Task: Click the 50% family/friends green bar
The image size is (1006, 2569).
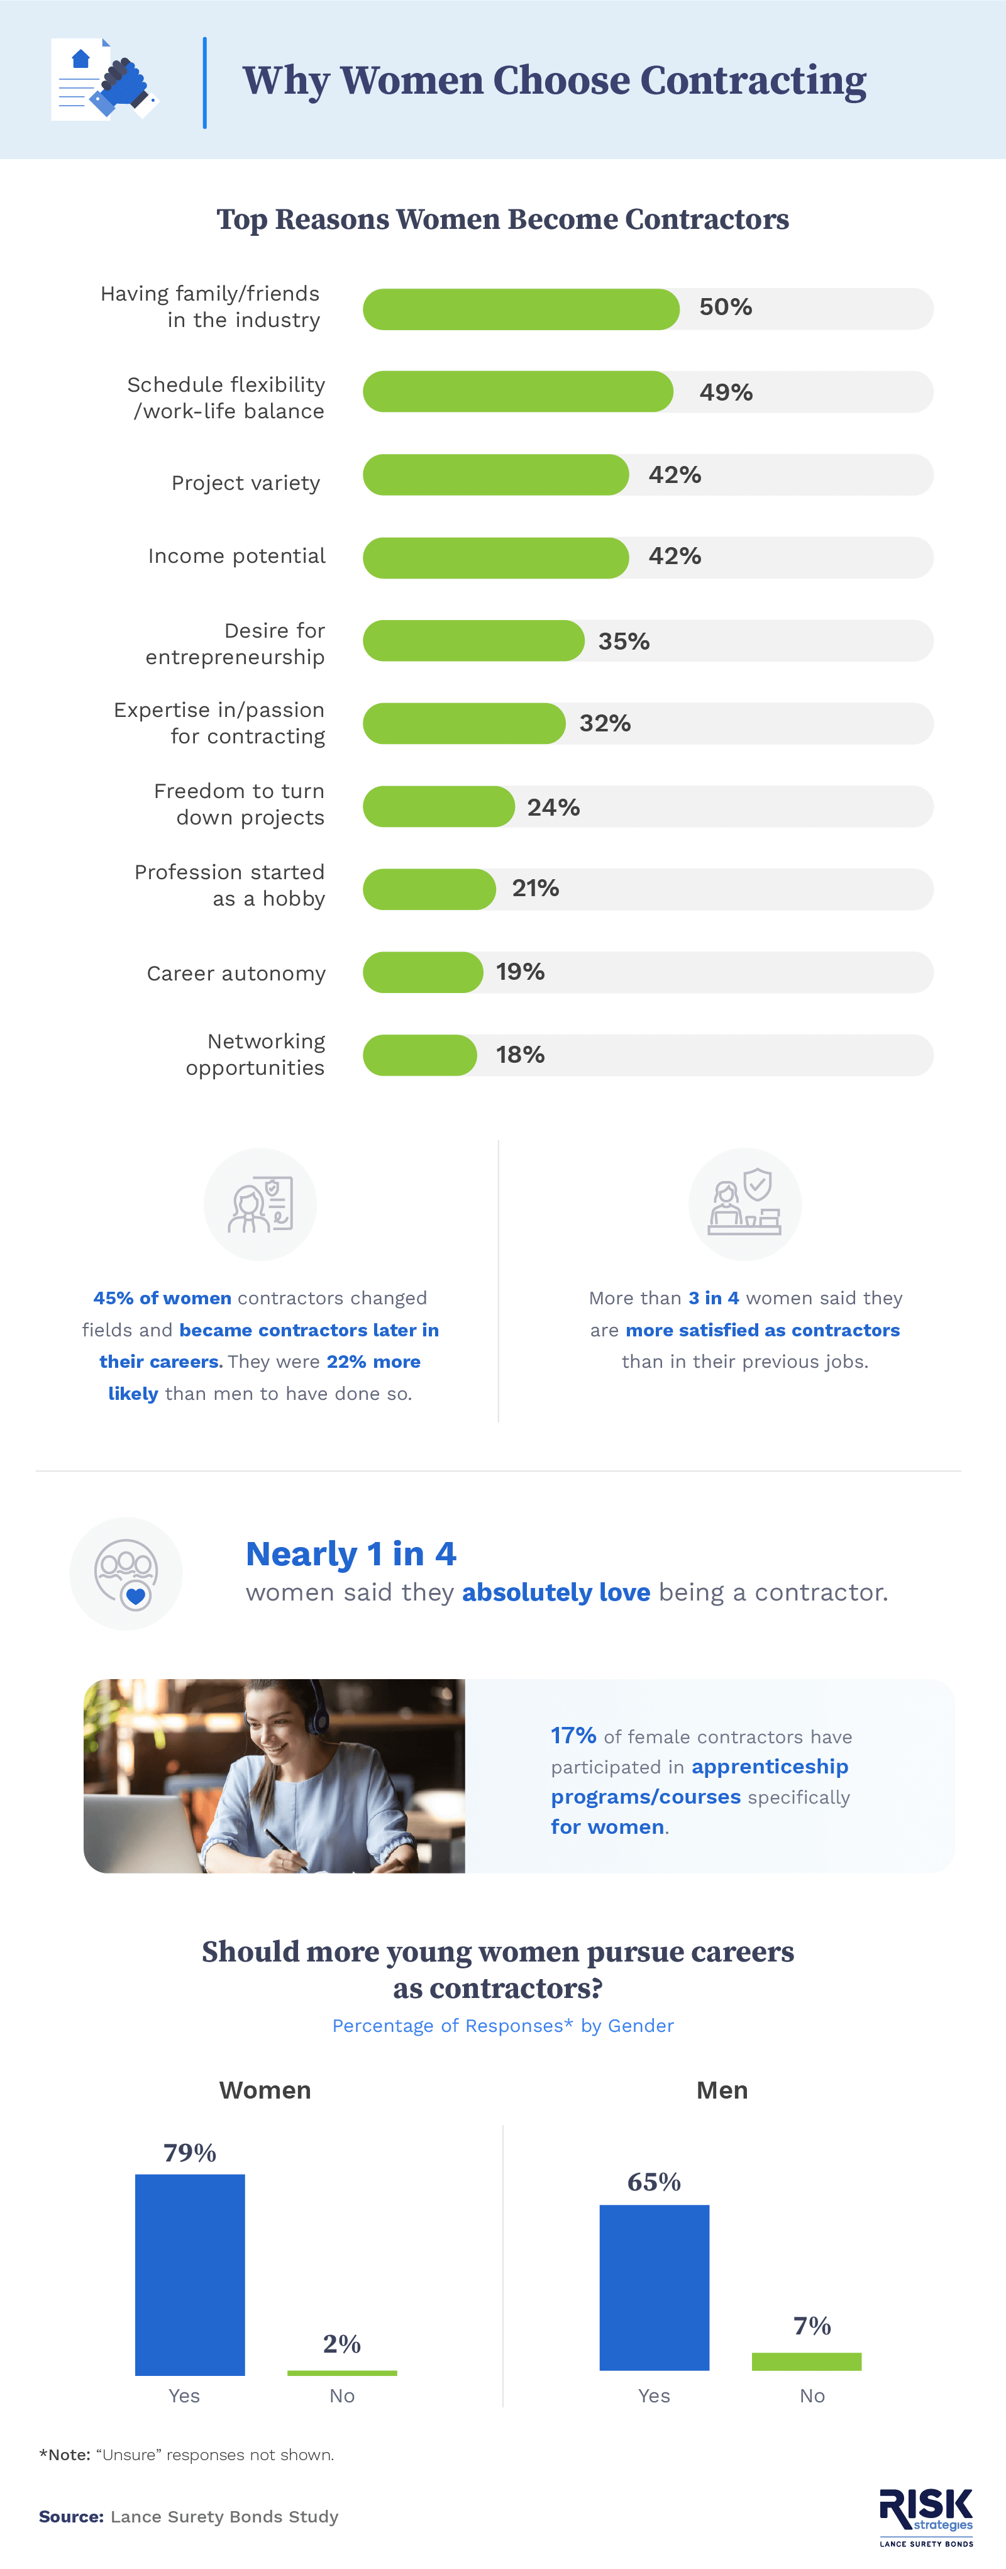Action: 521,309
